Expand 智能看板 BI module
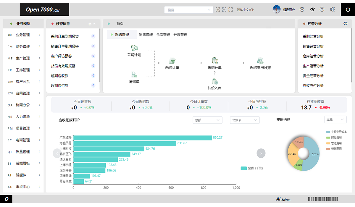This screenshot has height=207, width=355. coord(23,163)
